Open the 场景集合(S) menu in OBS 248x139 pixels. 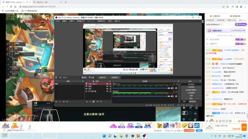point(101,21)
